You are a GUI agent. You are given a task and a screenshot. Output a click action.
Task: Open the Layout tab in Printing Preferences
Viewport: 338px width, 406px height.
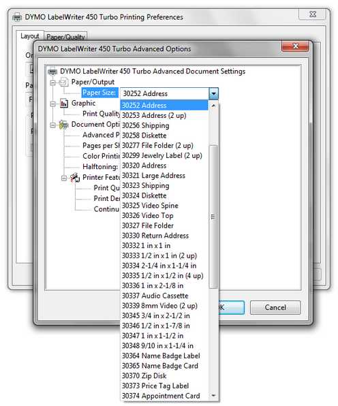30,36
